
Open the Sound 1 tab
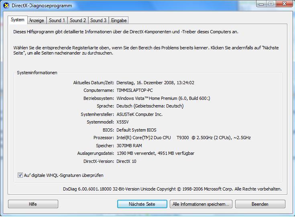click(57, 20)
